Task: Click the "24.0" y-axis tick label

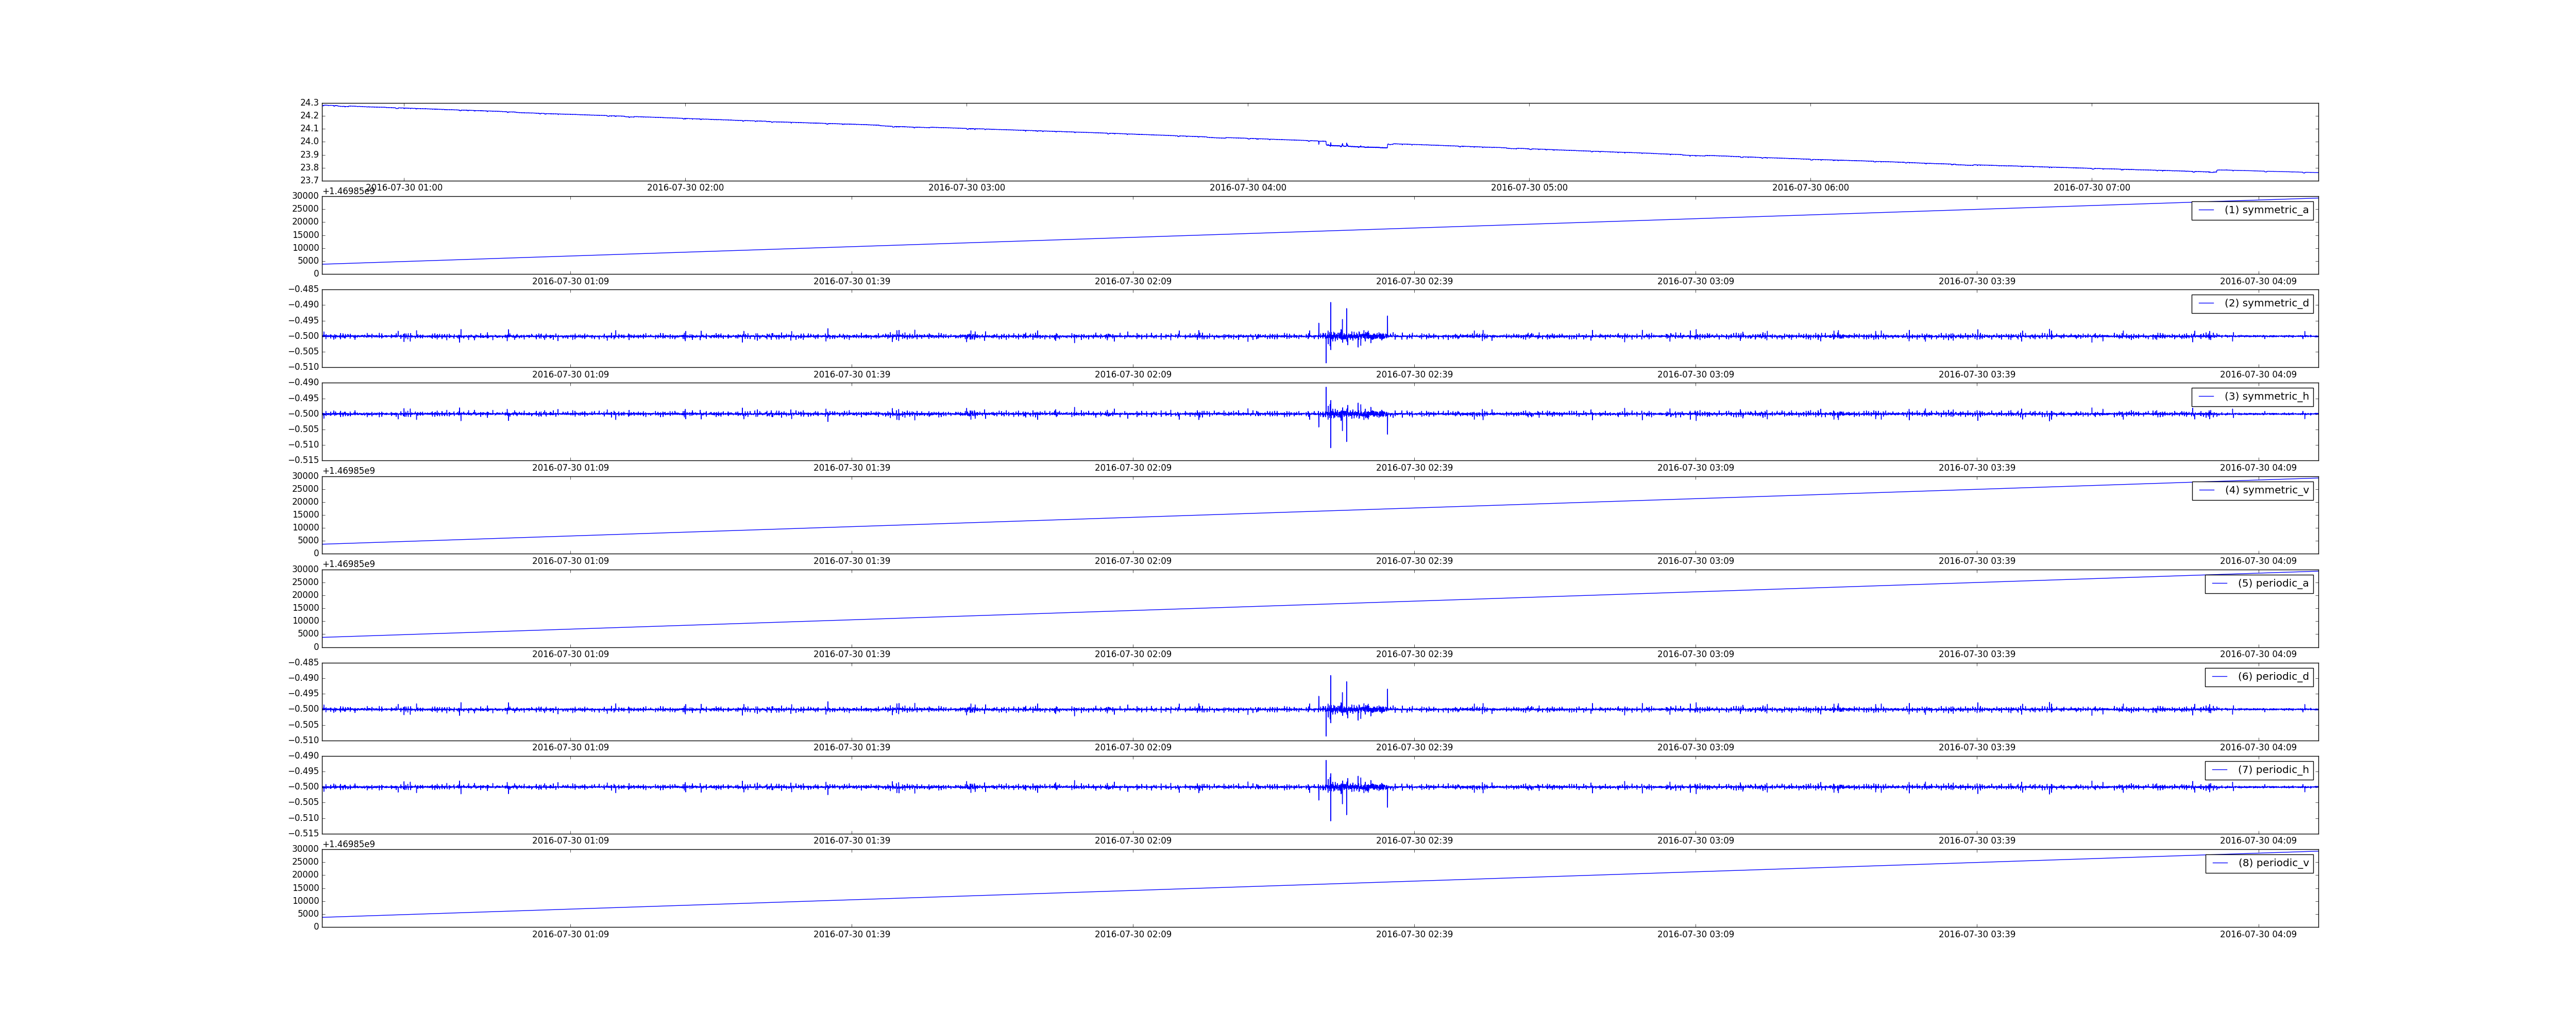Action: coord(309,142)
